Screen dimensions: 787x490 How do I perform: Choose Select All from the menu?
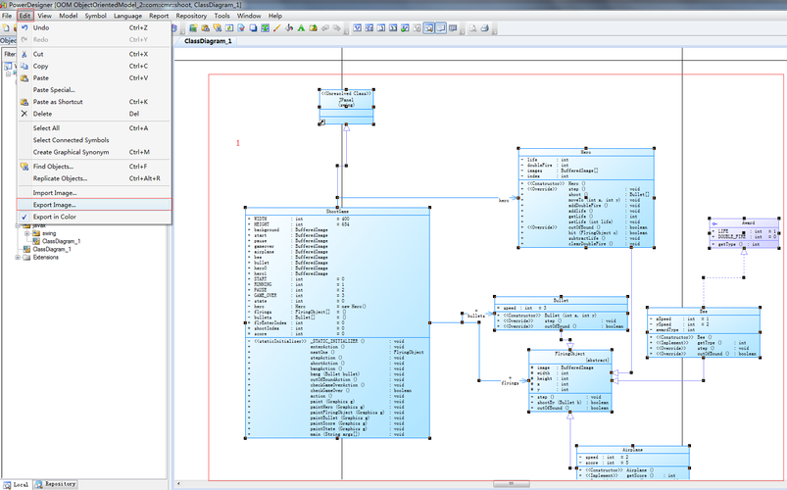click(x=94, y=128)
